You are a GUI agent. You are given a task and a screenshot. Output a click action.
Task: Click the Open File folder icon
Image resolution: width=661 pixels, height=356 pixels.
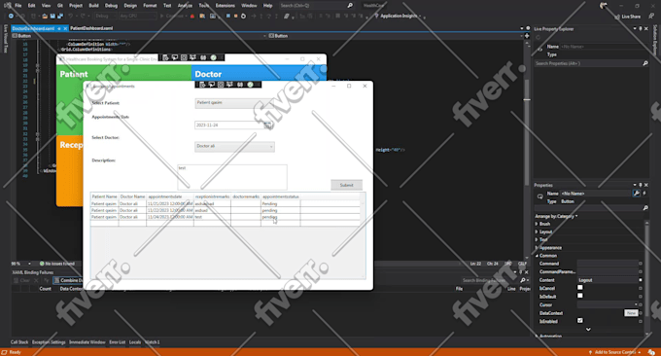[x=45, y=16]
